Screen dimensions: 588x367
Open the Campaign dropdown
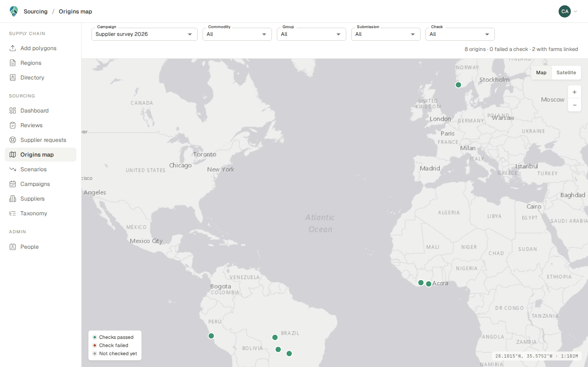pos(145,34)
